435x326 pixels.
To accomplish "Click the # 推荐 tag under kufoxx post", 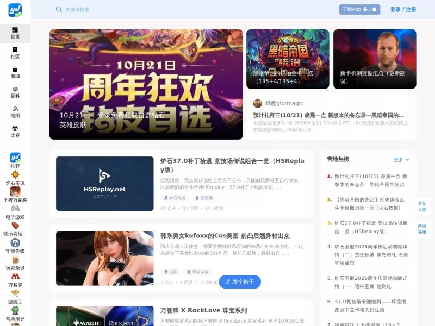I will point(170,272).
